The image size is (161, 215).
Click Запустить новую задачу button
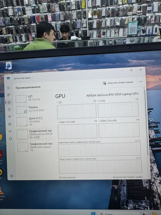click(118, 83)
